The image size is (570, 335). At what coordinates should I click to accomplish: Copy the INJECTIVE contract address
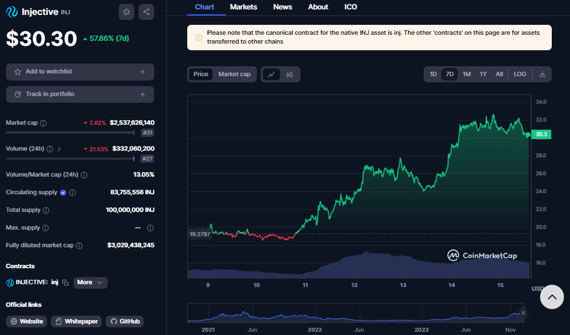(65, 283)
